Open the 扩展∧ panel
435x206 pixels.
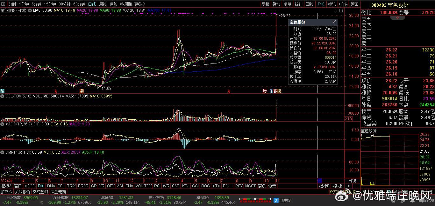tap(6, 192)
